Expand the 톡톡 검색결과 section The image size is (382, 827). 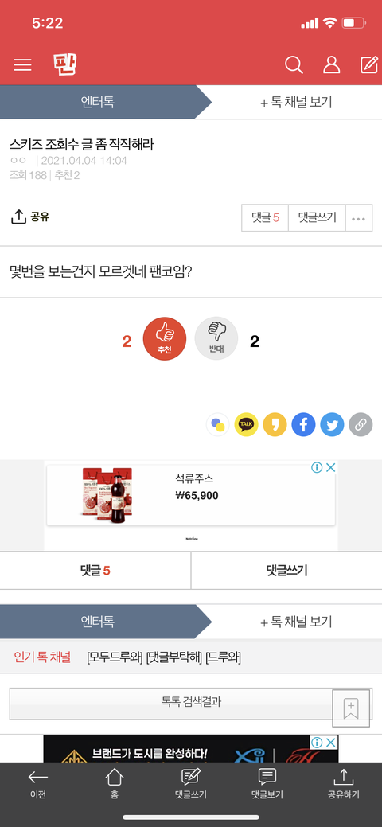tap(191, 704)
